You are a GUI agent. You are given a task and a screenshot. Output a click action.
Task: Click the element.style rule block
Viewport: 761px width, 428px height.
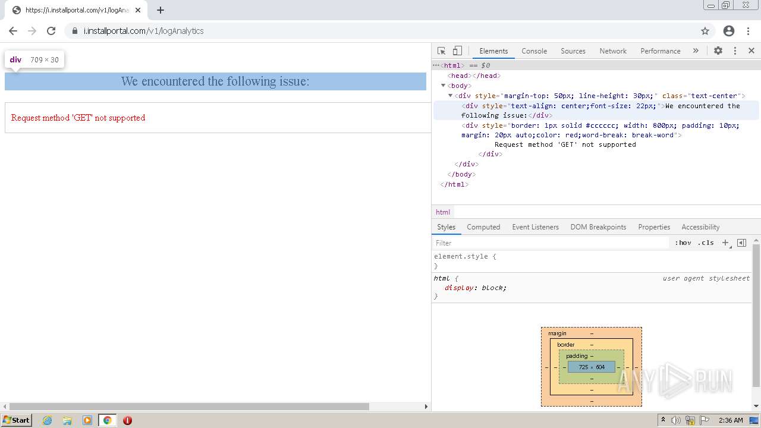[592, 261]
